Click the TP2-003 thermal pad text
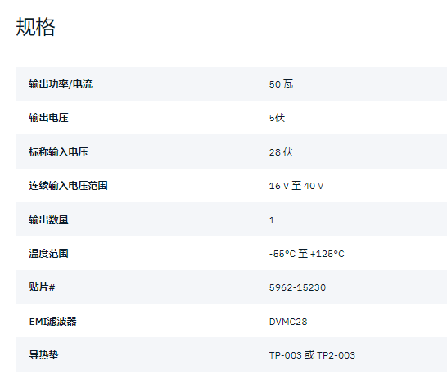The height and width of the screenshot is (379, 447). (x=336, y=355)
